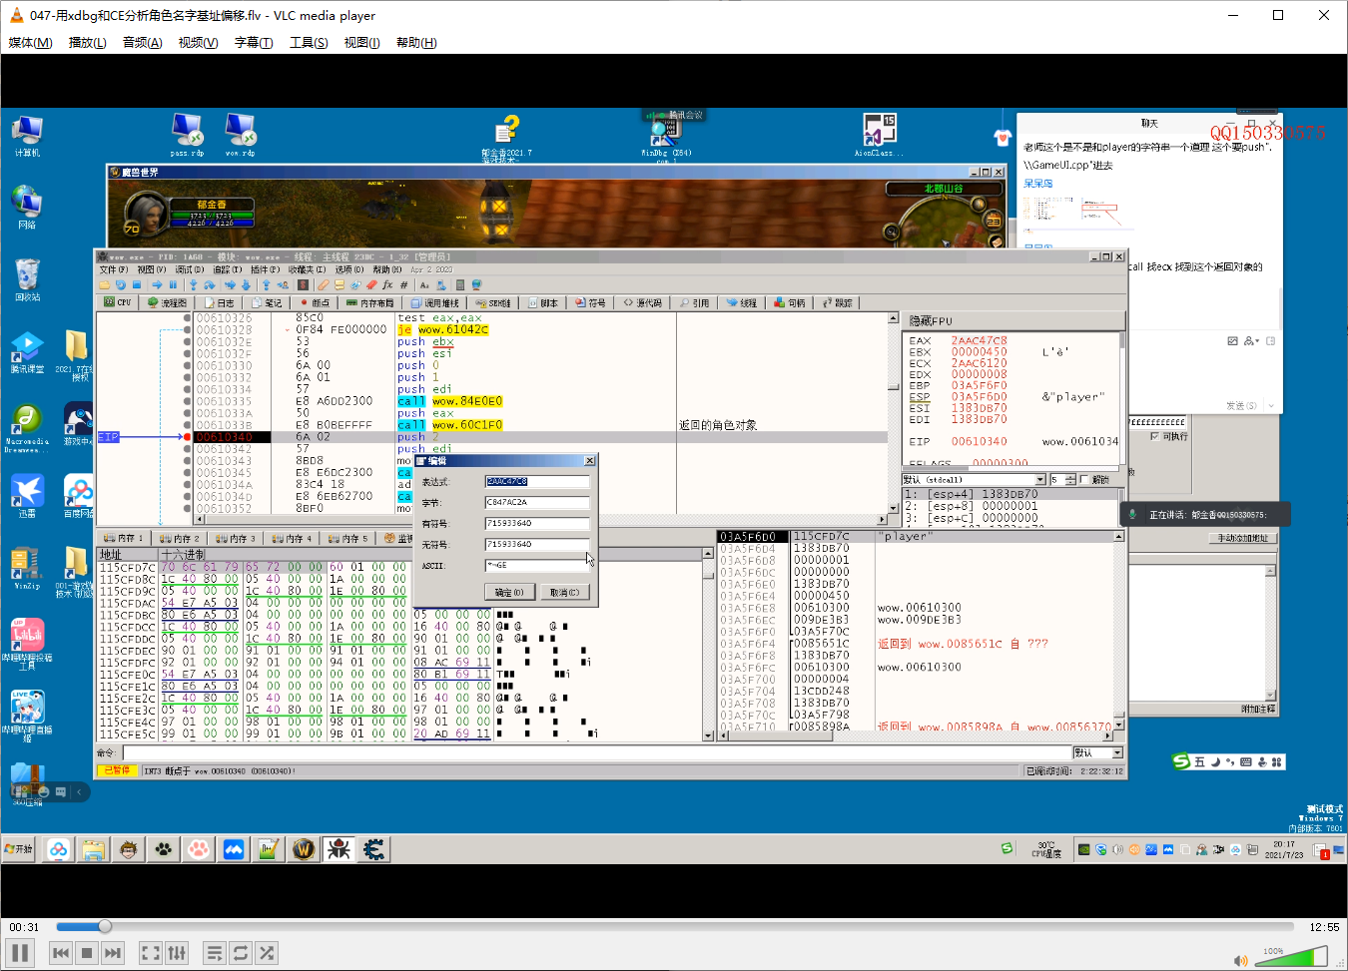
Task: Stop playback with the stop button
Action: click(x=87, y=953)
